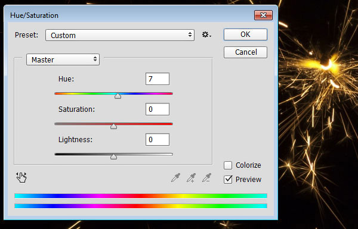Open the Master channel dropdown
The height and width of the screenshot is (229, 358).
coord(63,59)
